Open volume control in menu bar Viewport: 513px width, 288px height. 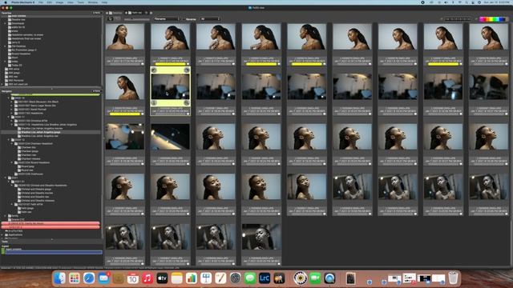coord(446,2)
